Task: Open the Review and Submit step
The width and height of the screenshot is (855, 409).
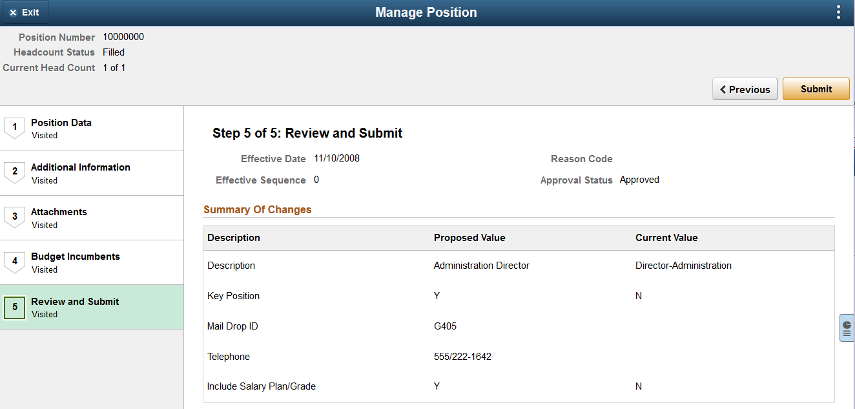Action: pos(92,308)
